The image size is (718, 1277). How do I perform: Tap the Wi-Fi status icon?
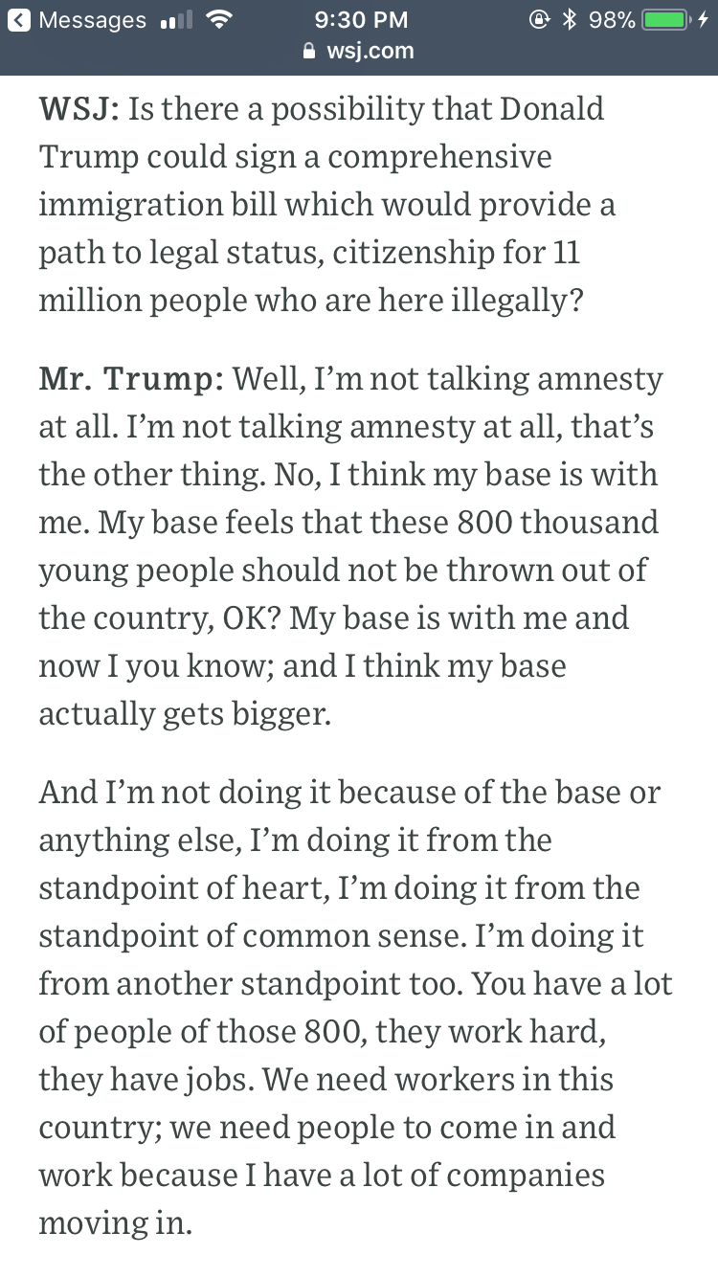pyautogui.click(x=218, y=20)
